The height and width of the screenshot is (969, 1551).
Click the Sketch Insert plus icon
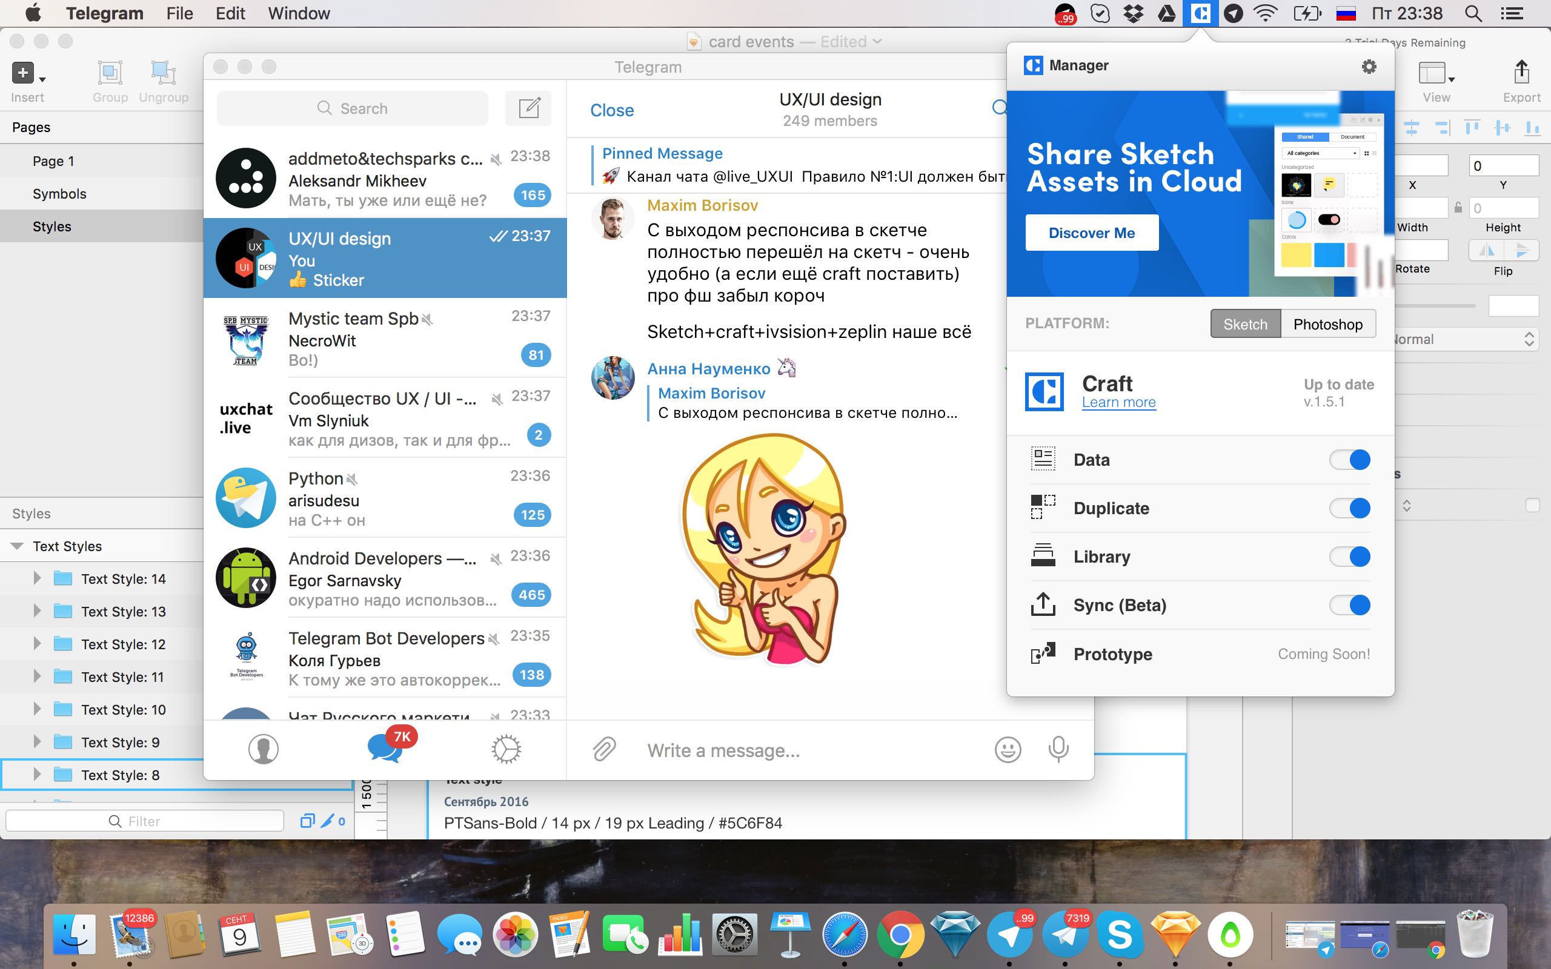[x=23, y=73]
